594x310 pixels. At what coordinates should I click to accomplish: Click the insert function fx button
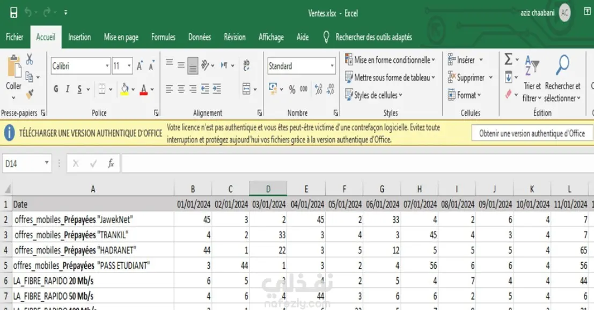click(x=111, y=164)
